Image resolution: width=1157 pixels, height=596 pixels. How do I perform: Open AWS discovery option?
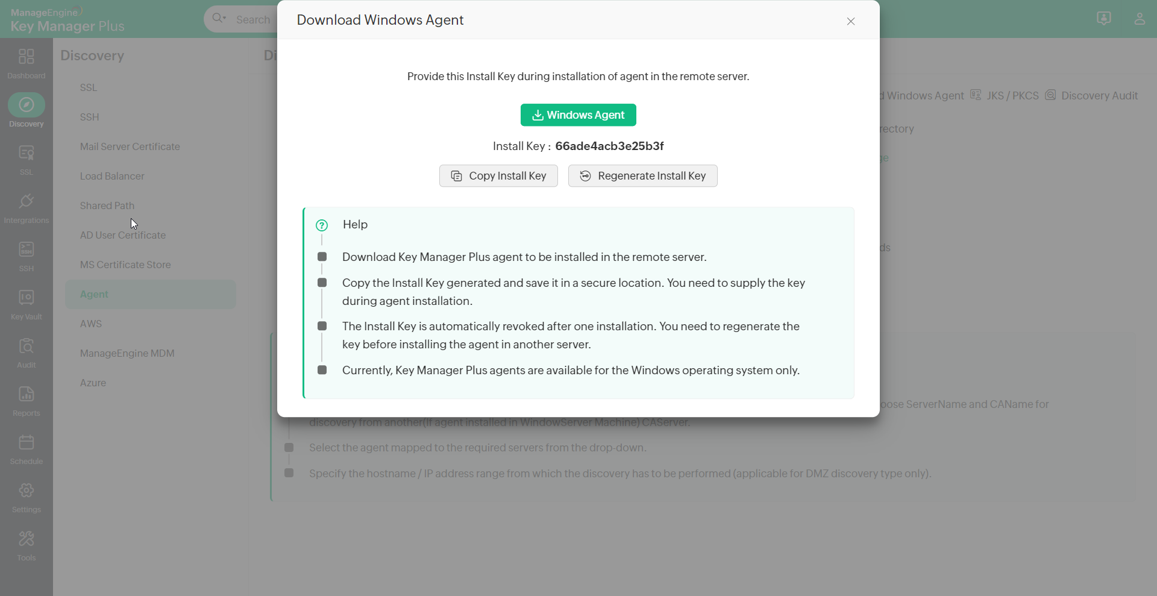tap(91, 324)
